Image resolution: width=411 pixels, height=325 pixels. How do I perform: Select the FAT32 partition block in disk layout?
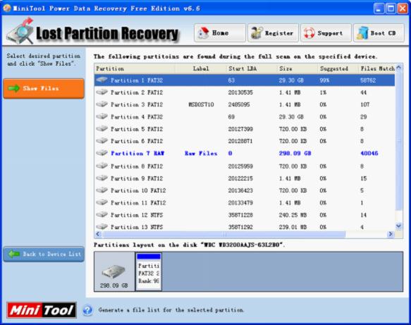149,271
